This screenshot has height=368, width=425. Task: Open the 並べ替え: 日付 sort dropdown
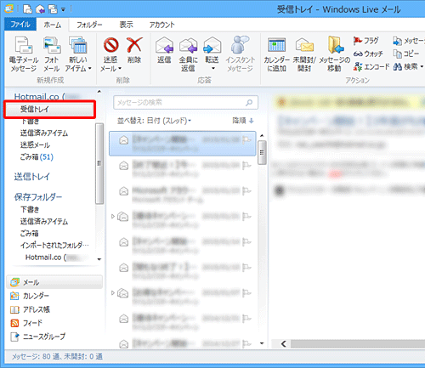[155, 121]
